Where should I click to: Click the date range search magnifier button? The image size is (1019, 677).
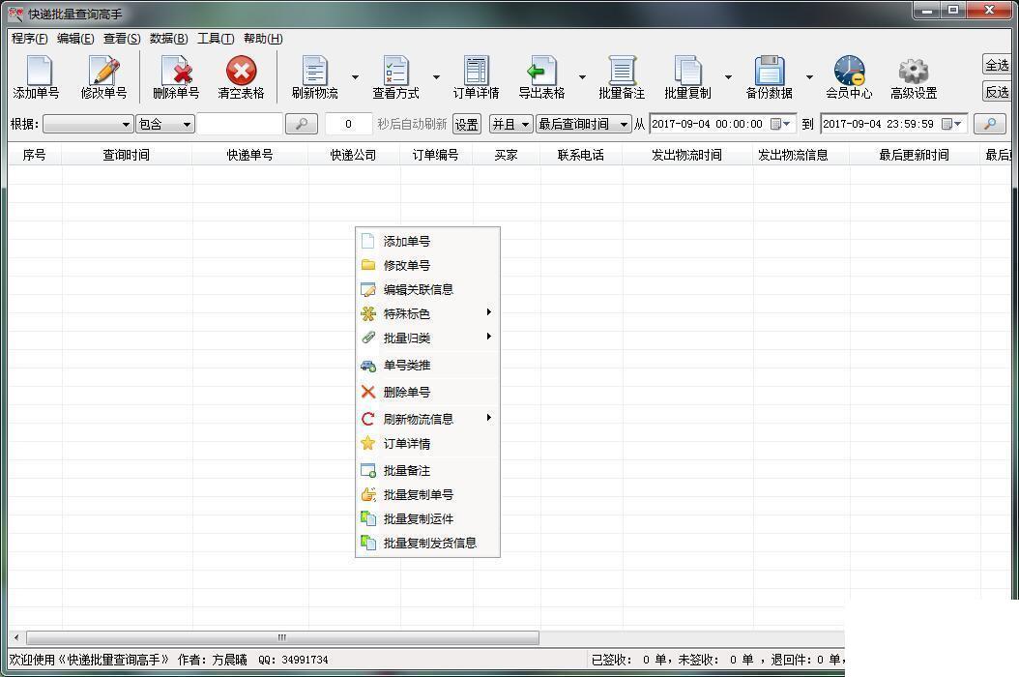pyautogui.click(x=990, y=124)
